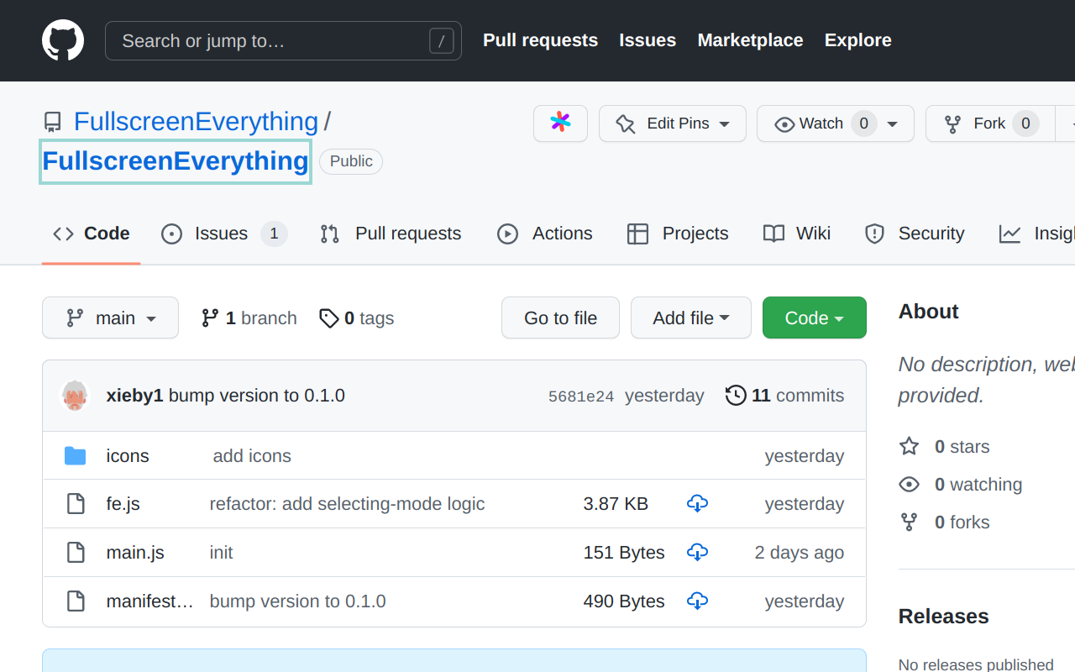View the 1 branch link
The width and height of the screenshot is (1075, 672).
[x=249, y=318]
